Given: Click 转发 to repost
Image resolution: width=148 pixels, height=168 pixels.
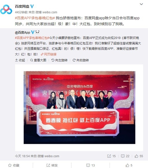Looking at the screenshot, I should [52, 165].
